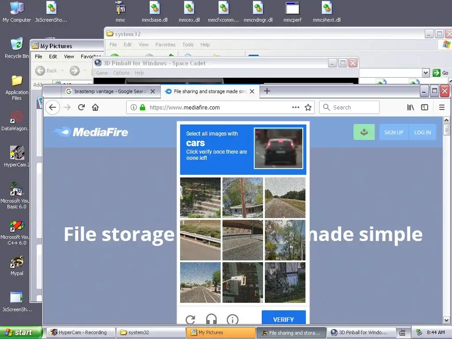Screen dimensions: 452x339
Task: Open the Recycle Bin desktop icon
Action: [x=17, y=48]
